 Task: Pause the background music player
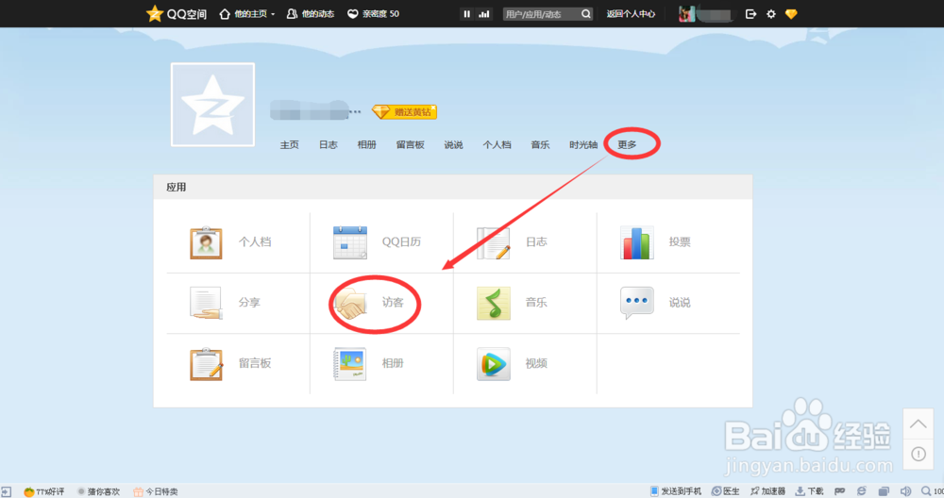pyautogui.click(x=466, y=14)
